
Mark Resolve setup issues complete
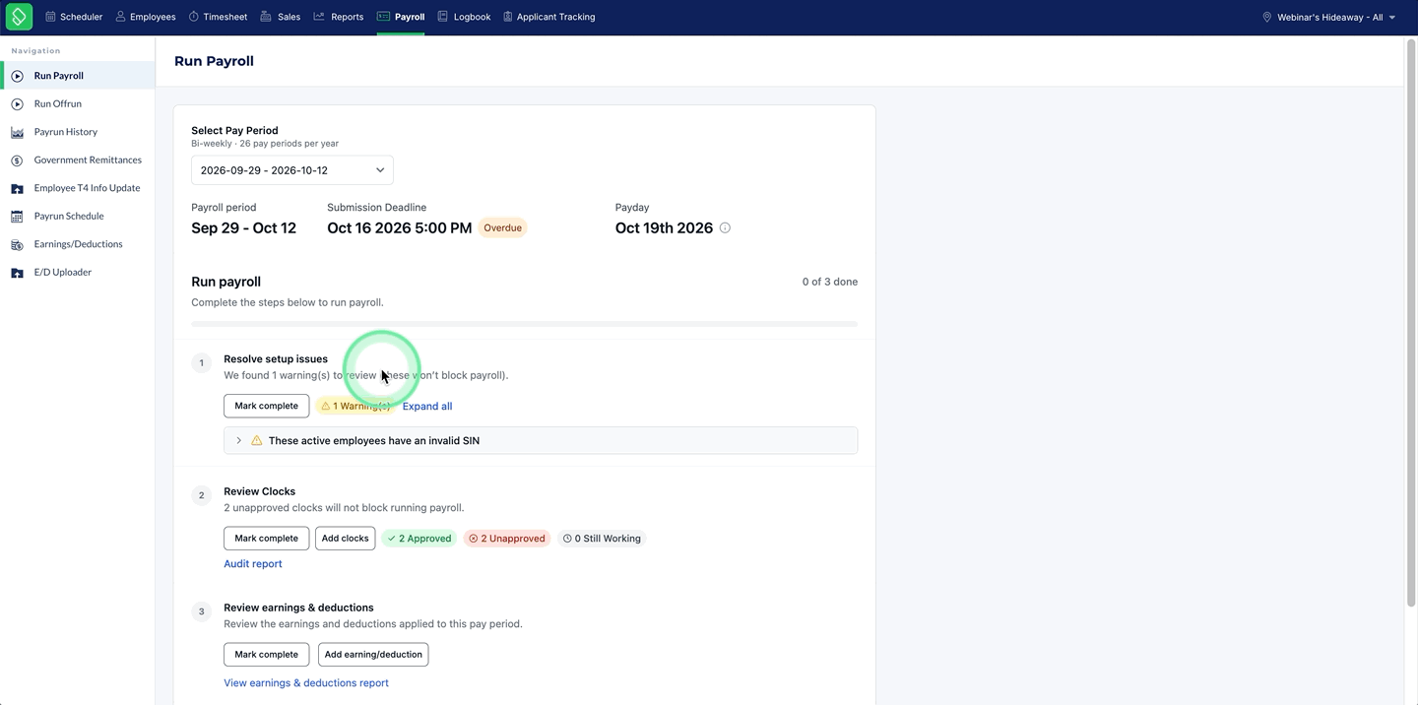(266, 406)
